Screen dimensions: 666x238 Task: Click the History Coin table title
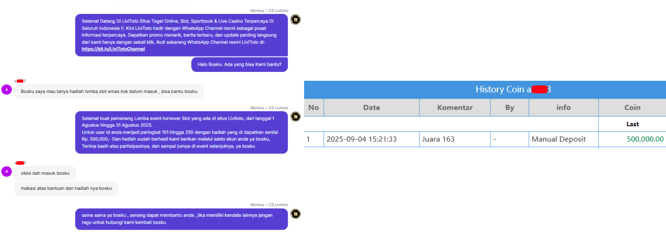click(x=513, y=89)
